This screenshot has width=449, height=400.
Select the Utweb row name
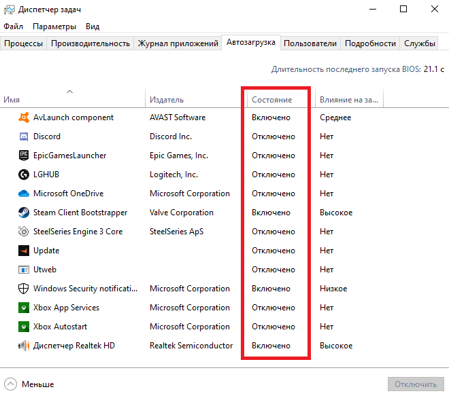[x=45, y=270]
